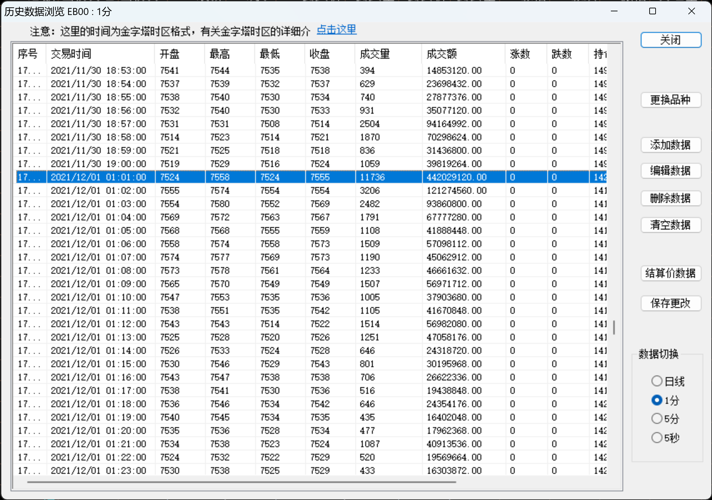712x500 pixels.
Task: Select the 5分 data interval
Action: coord(657,418)
